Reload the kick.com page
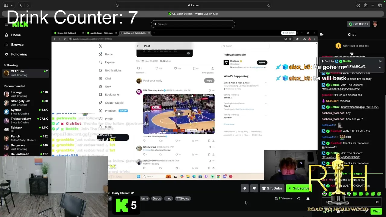 (x=268, y=5)
